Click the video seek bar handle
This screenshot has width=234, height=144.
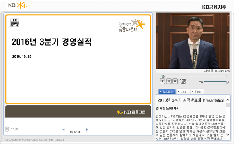[163, 76]
